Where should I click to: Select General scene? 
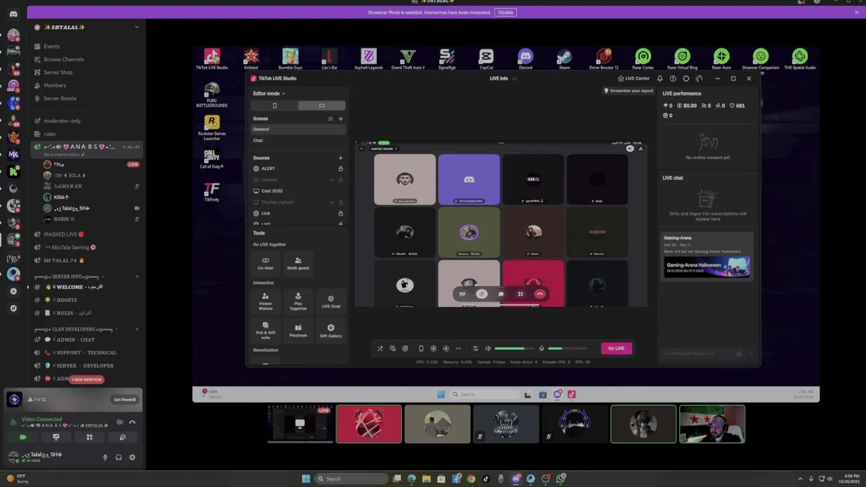pos(298,129)
